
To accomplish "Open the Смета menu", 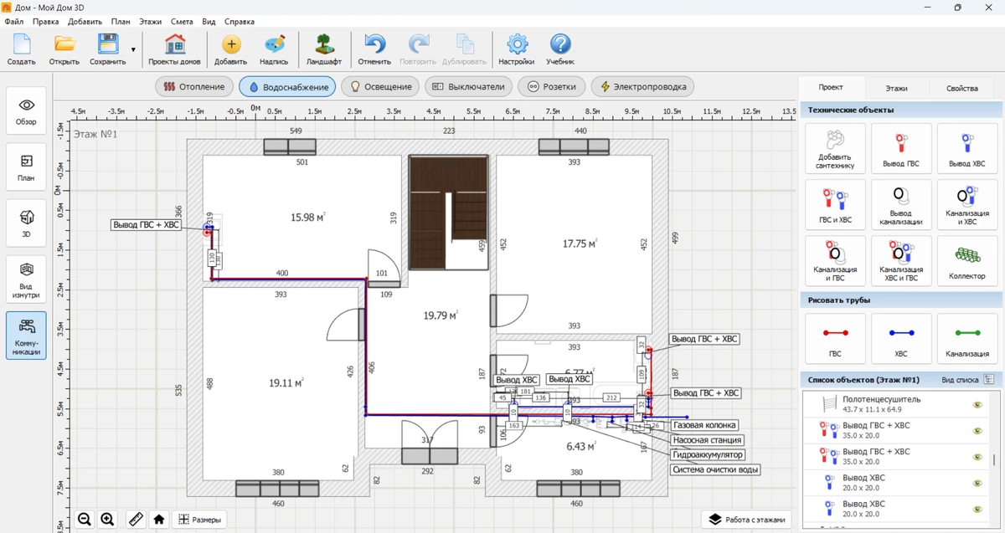I will tap(181, 21).
